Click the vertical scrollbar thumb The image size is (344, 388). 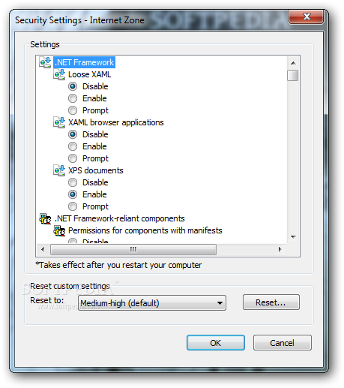click(x=293, y=76)
